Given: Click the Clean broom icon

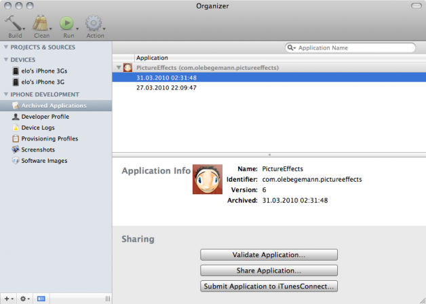Looking at the screenshot, I should [x=41, y=22].
